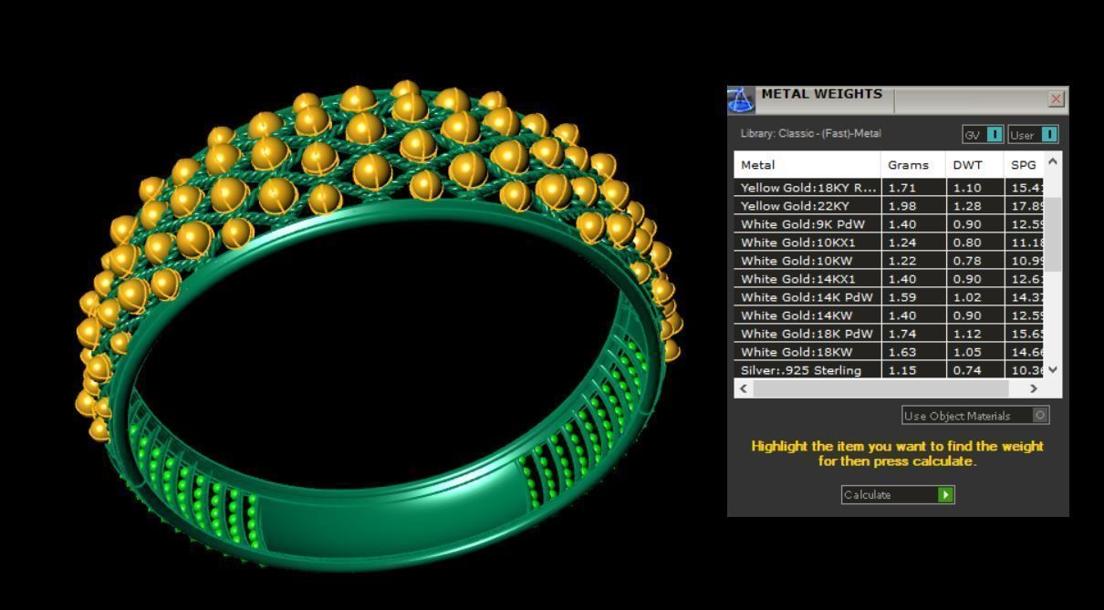Select the White Gold:9K PdW row
The width and height of the screenshot is (1104, 610).
tap(889, 224)
